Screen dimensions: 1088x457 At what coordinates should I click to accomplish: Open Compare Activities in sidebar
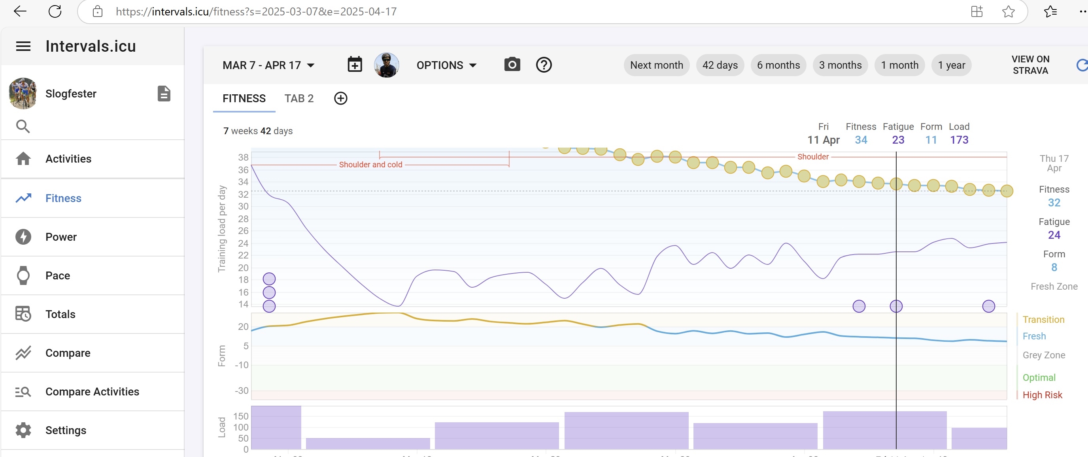click(93, 391)
